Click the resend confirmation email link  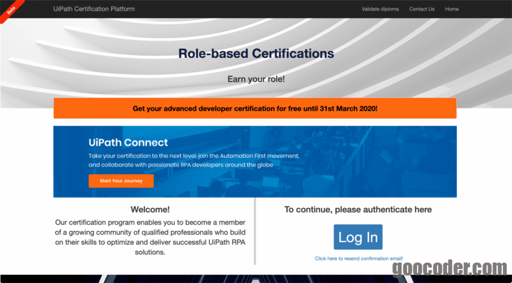click(358, 259)
